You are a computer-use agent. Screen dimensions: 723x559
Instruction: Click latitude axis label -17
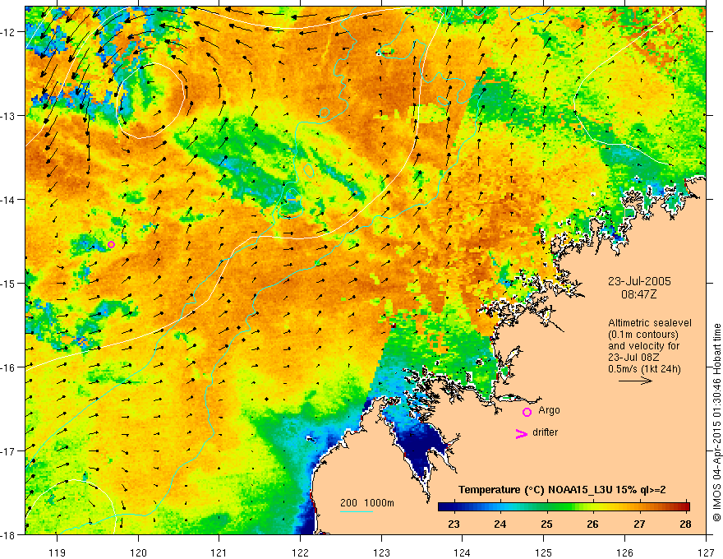tap(9, 451)
